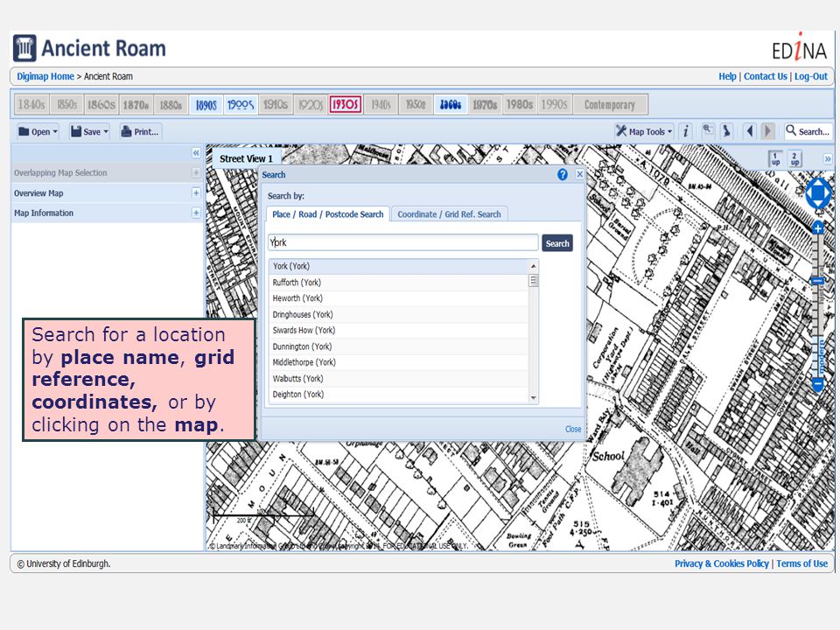Image resolution: width=840 pixels, height=630 pixels.
Task: Zoom in with the plus button
Action: coord(818,228)
